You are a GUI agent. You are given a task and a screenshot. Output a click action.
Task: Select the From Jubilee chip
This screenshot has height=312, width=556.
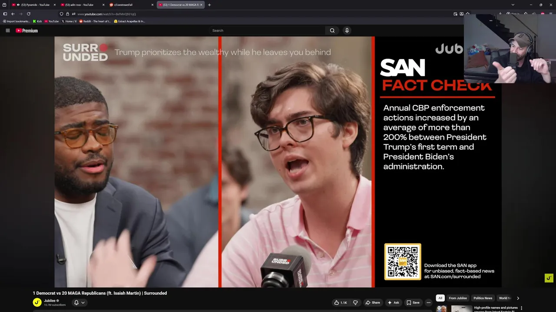click(458, 298)
